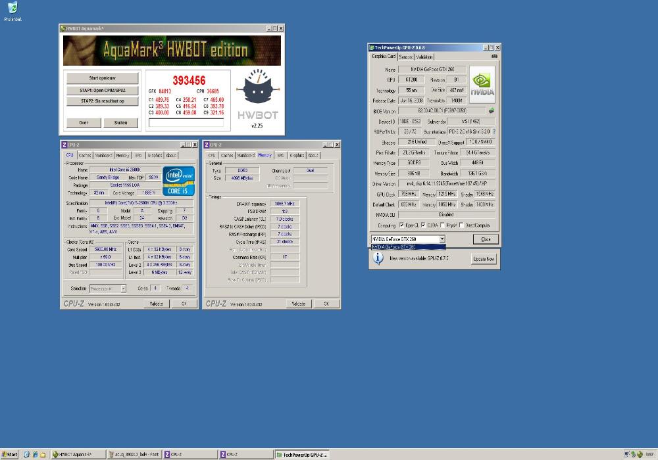Click the NVIDIA logo in GPU-Z

point(482,85)
